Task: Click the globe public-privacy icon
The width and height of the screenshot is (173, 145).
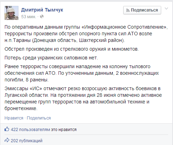Action: 42,16
